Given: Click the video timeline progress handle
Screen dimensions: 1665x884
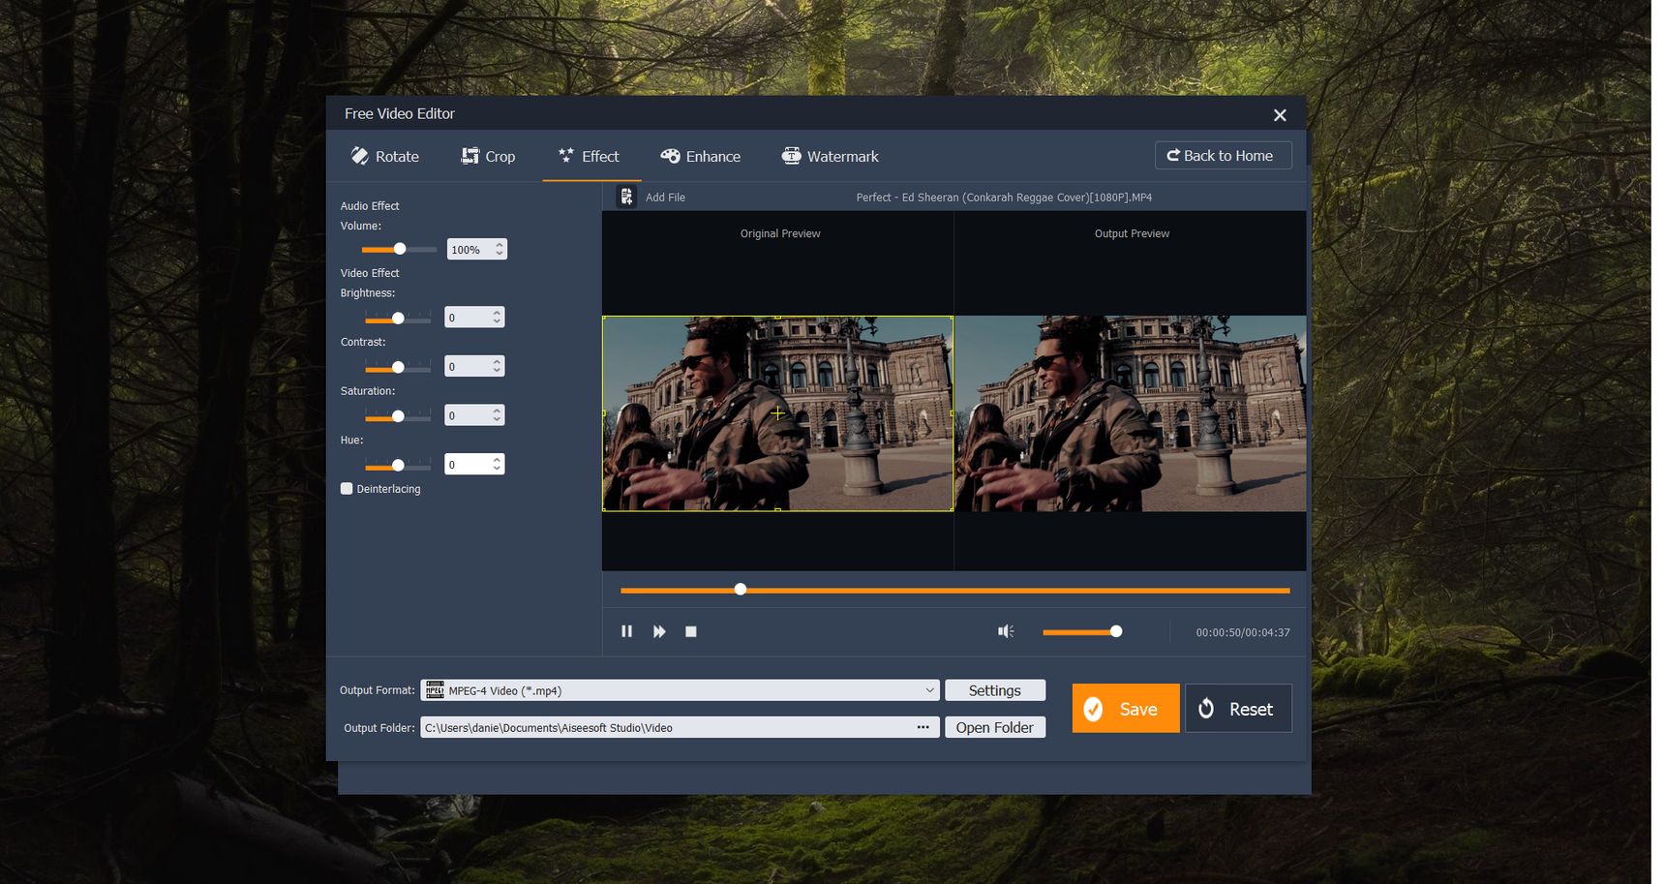Looking at the screenshot, I should [x=741, y=590].
